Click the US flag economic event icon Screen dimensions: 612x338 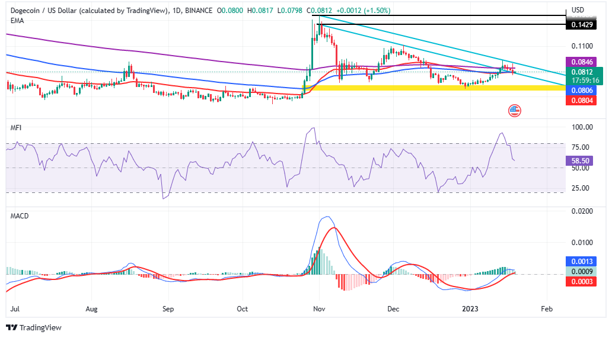click(514, 111)
